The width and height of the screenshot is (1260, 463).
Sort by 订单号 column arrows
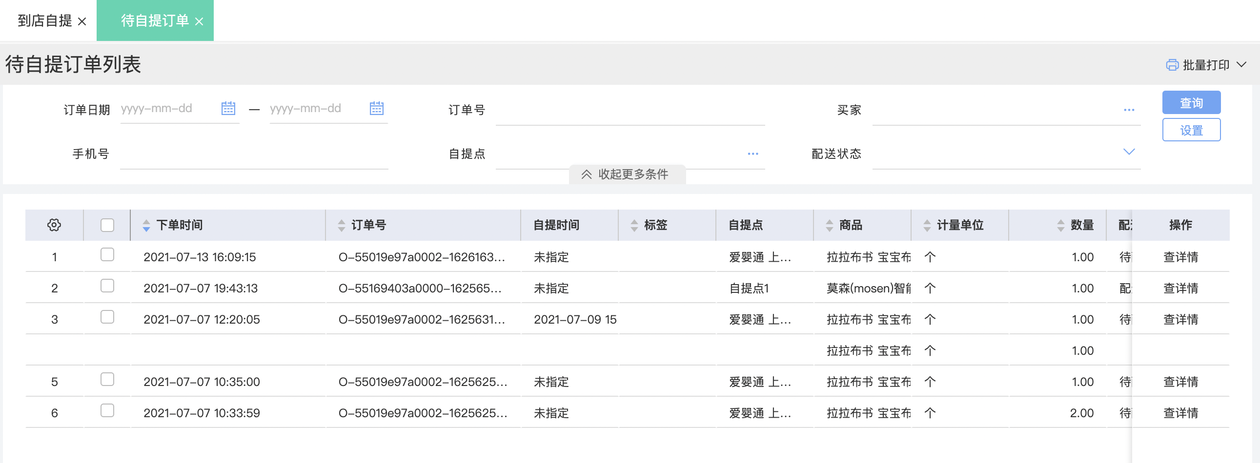click(x=342, y=226)
